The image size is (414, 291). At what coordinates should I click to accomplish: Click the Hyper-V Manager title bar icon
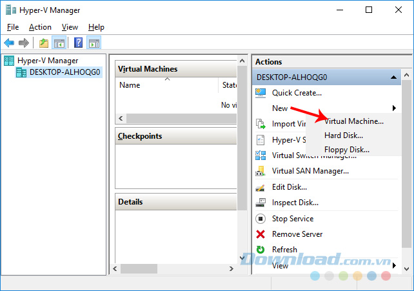(x=10, y=10)
